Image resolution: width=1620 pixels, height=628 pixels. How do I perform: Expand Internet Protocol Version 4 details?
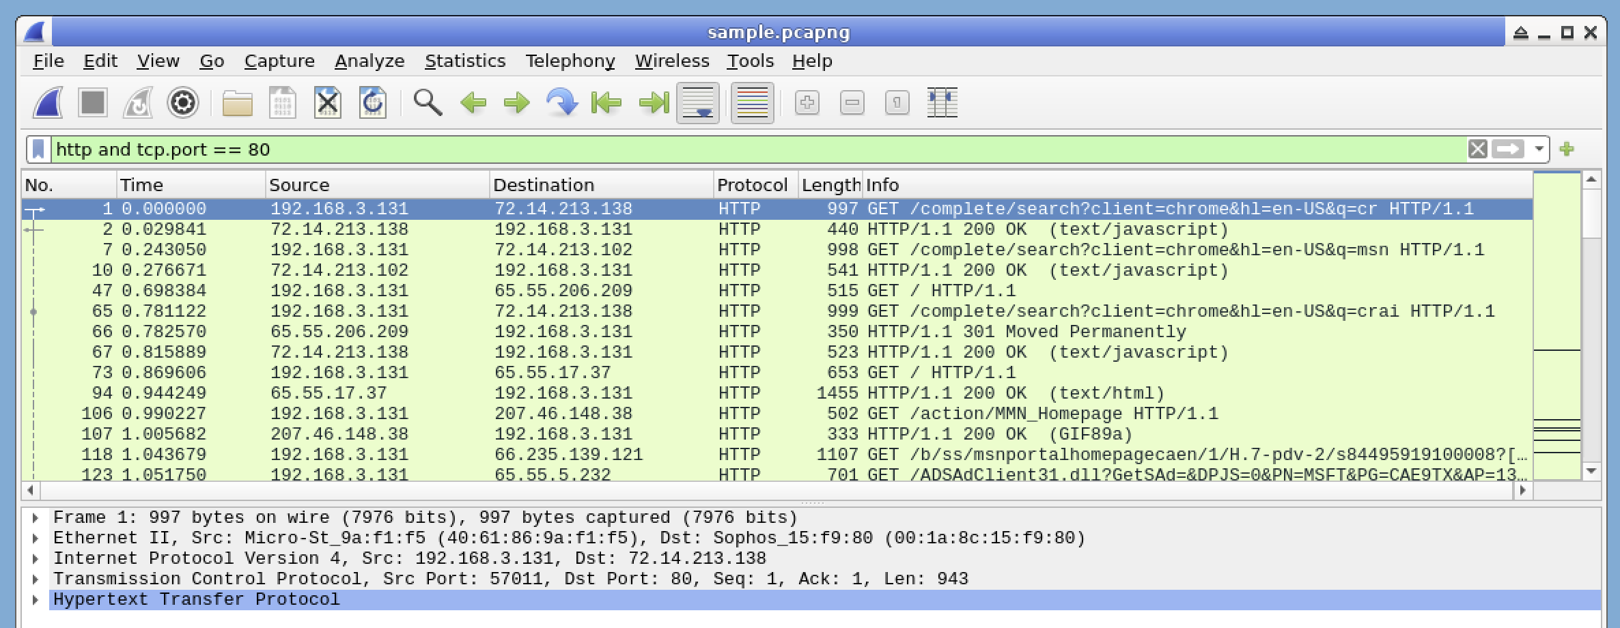35,559
